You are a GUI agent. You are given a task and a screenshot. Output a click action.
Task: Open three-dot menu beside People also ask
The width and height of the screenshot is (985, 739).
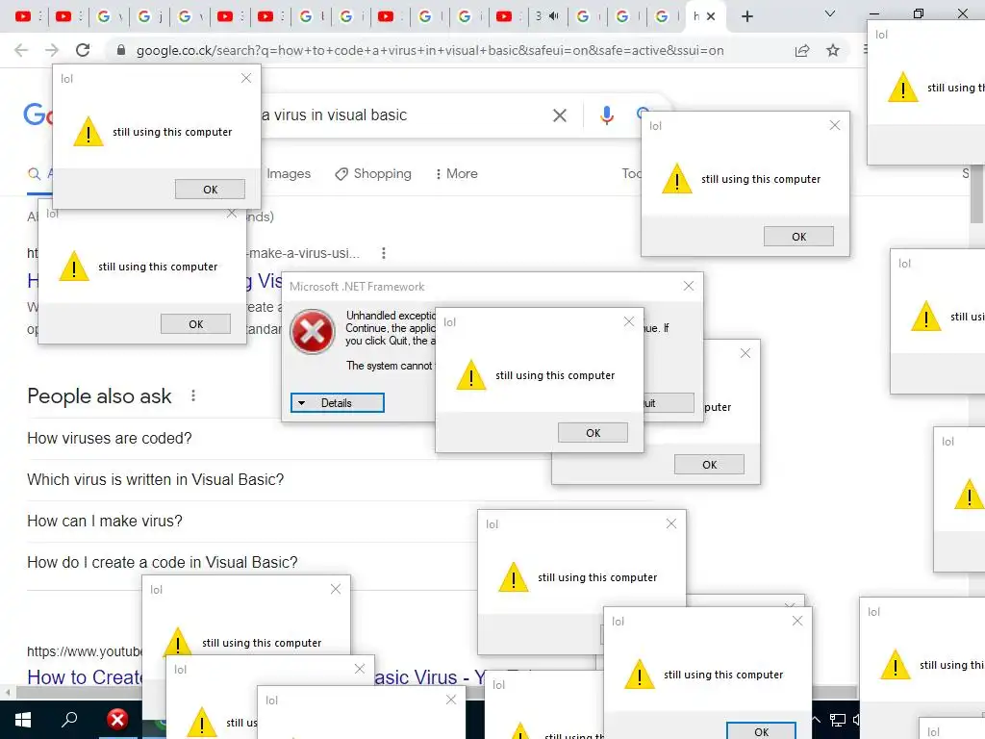click(x=193, y=395)
